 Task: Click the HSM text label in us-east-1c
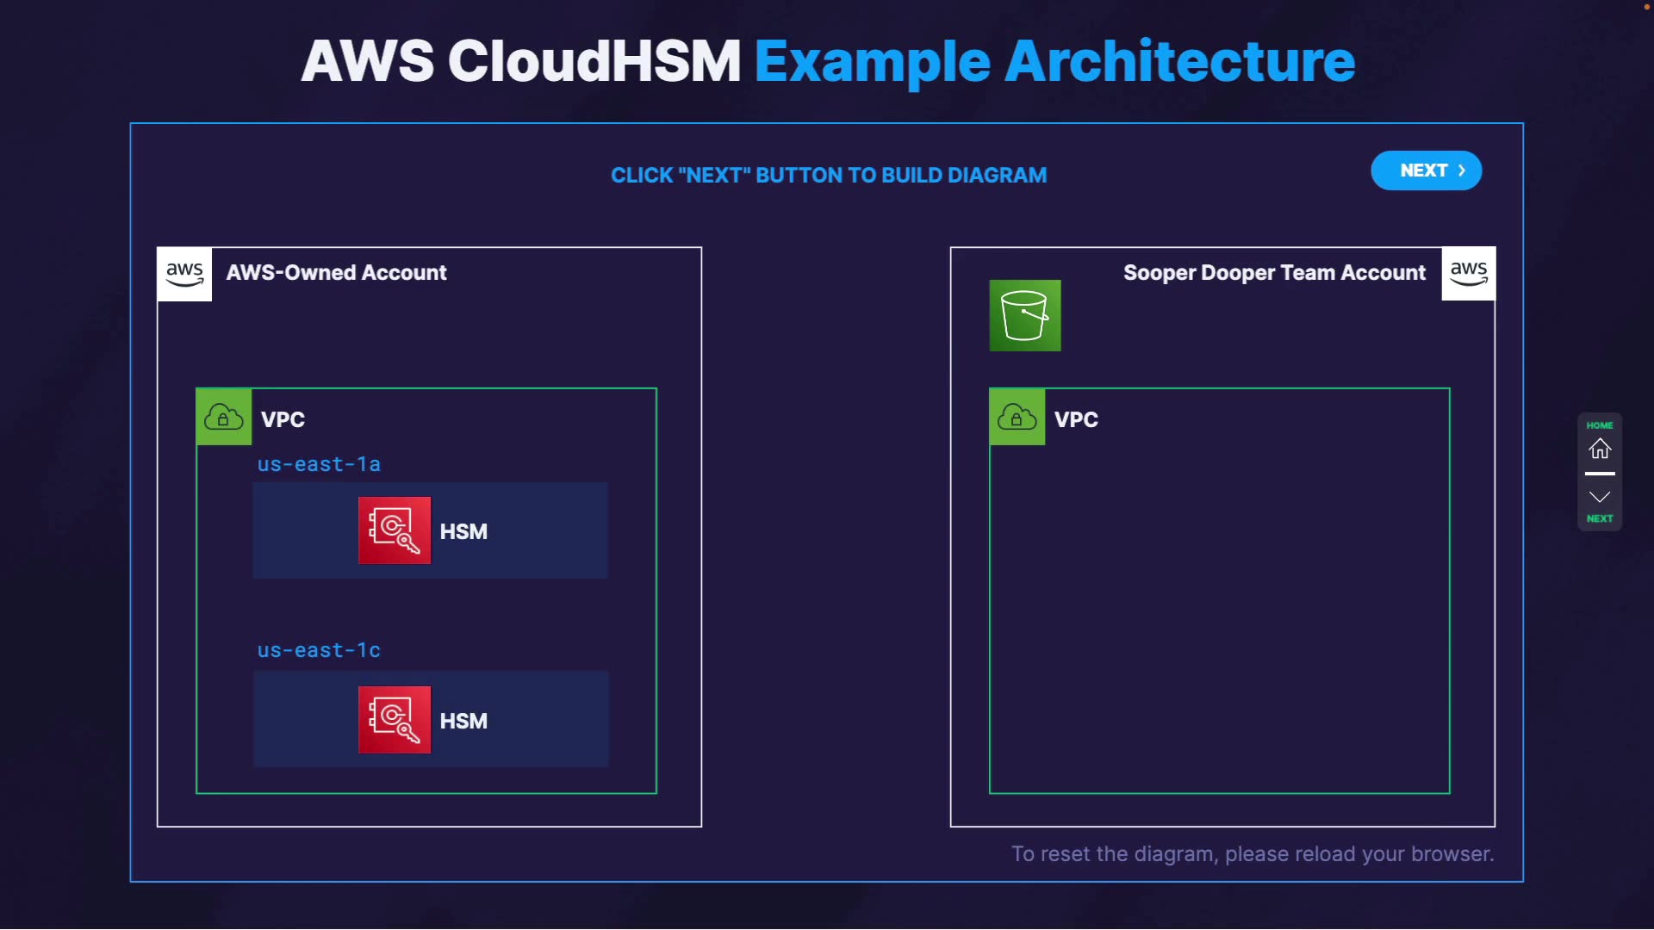tap(463, 721)
